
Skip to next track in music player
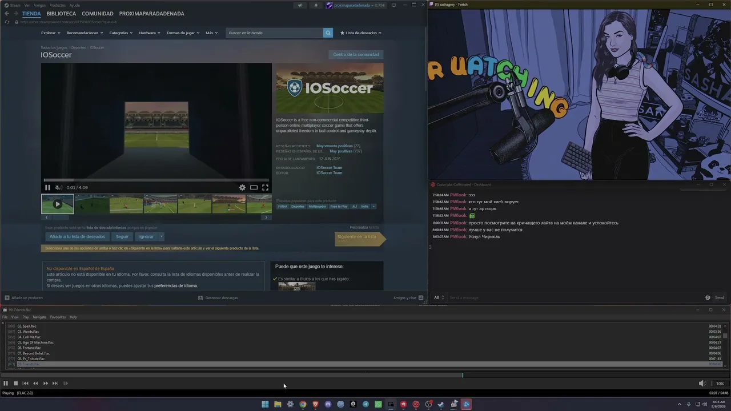coord(55,384)
